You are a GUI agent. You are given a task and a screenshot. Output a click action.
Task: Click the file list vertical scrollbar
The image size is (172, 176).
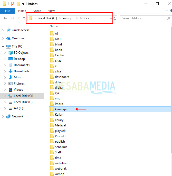[171, 90]
